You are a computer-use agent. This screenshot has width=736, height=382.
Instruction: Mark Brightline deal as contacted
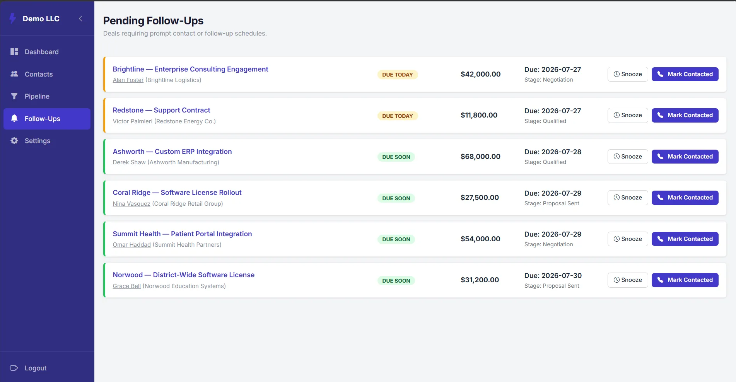(x=685, y=74)
